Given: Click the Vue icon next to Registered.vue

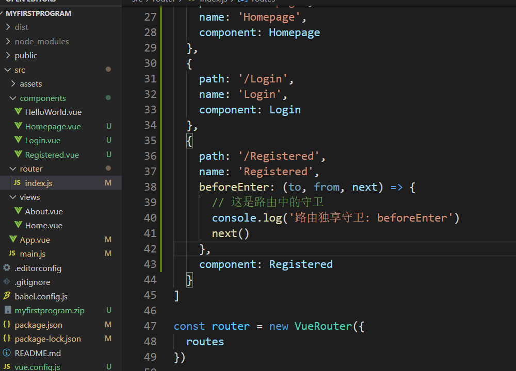Looking at the screenshot, I should tap(19, 154).
